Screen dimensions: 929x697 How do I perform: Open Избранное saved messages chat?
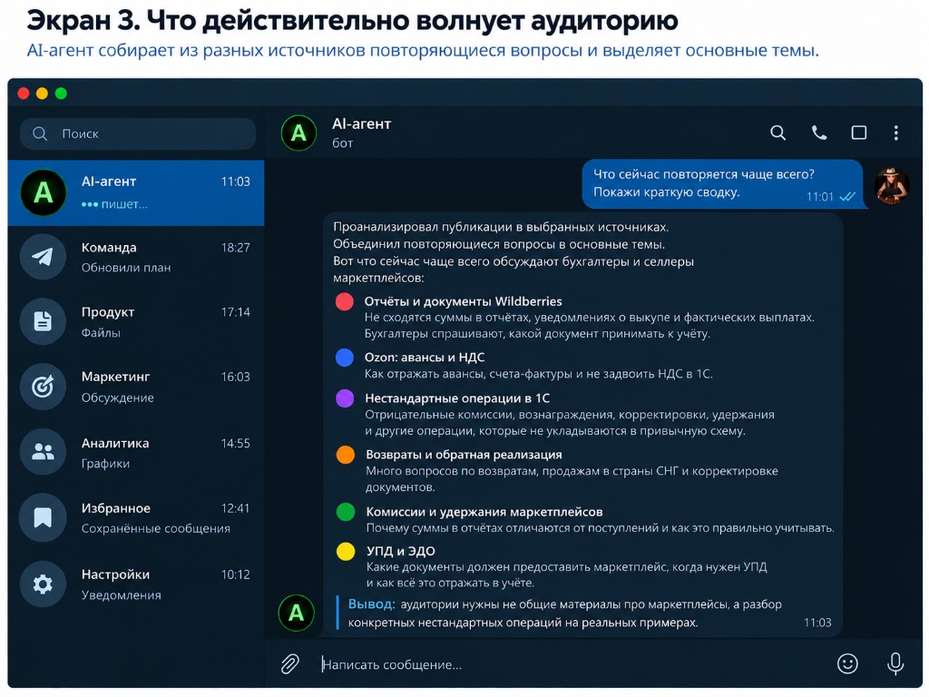[136, 518]
